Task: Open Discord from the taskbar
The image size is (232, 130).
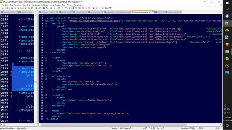Action: tap(227, 16)
